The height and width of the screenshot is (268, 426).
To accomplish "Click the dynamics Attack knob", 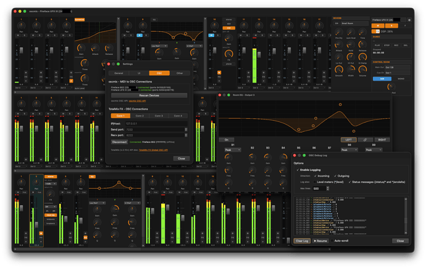I will coord(95,48).
